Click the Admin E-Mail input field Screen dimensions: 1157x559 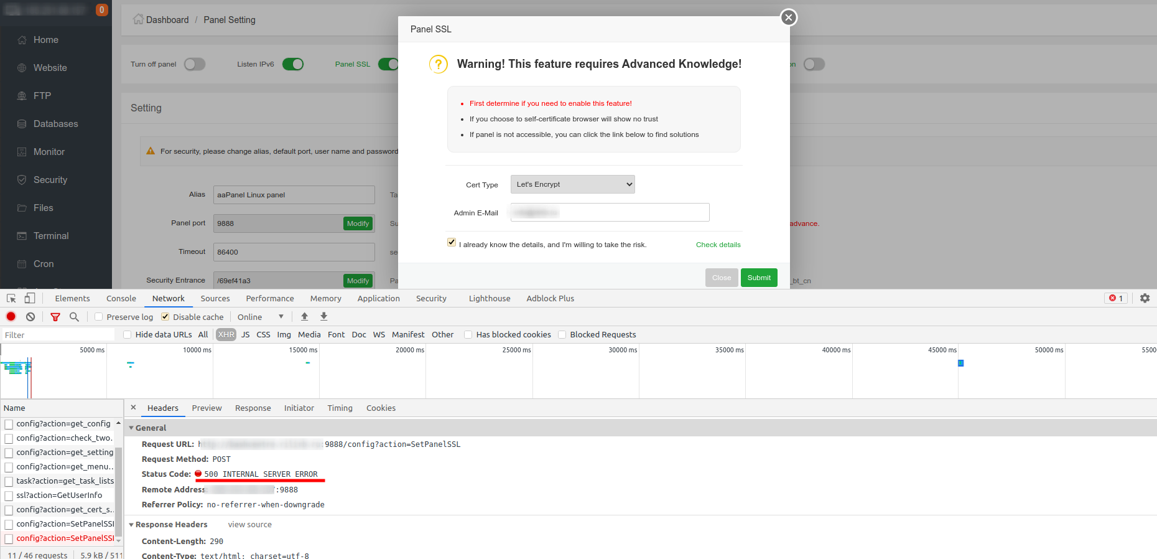point(610,213)
